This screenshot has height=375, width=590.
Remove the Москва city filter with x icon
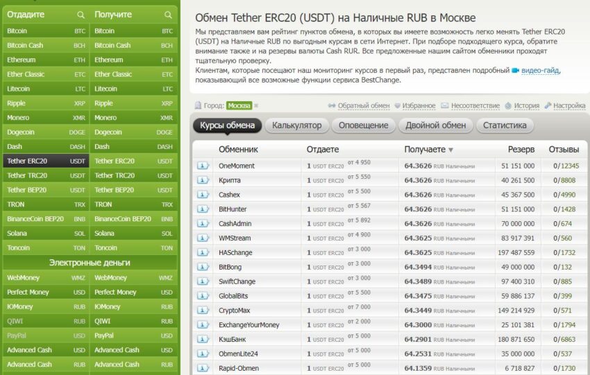pyautogui.click(x=256, y=105)
